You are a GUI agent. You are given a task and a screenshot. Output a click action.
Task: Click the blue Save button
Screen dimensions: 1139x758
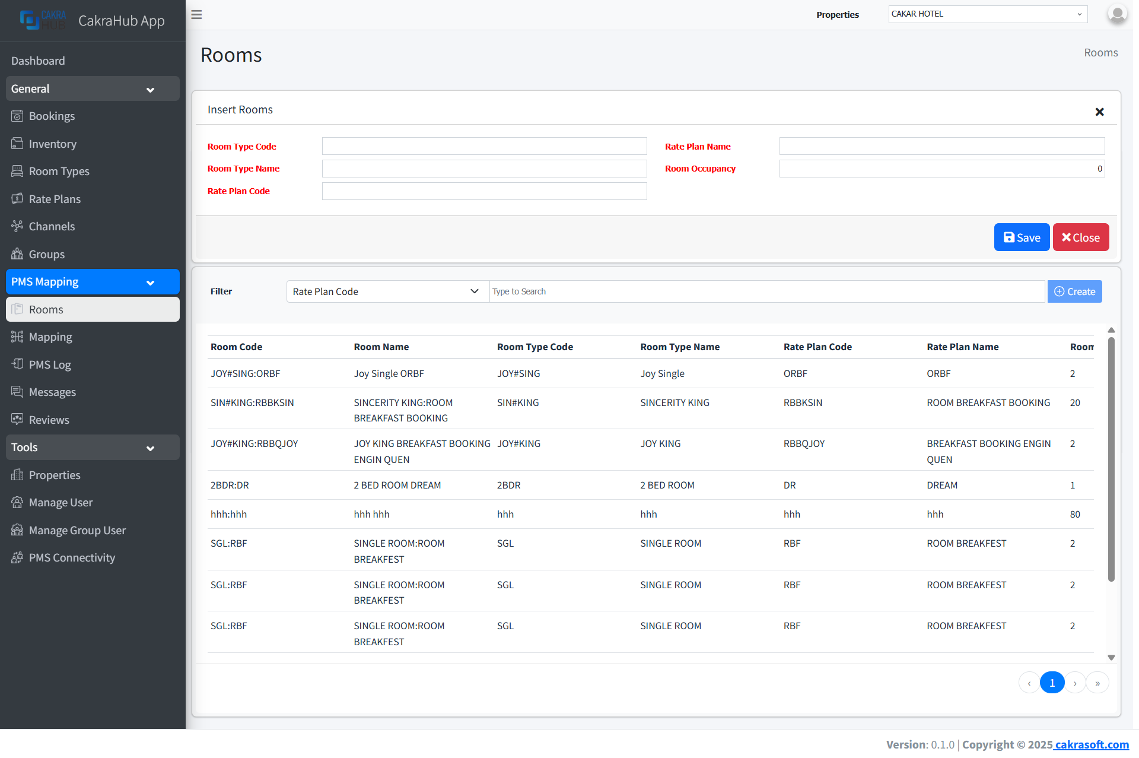[1022, 237]
